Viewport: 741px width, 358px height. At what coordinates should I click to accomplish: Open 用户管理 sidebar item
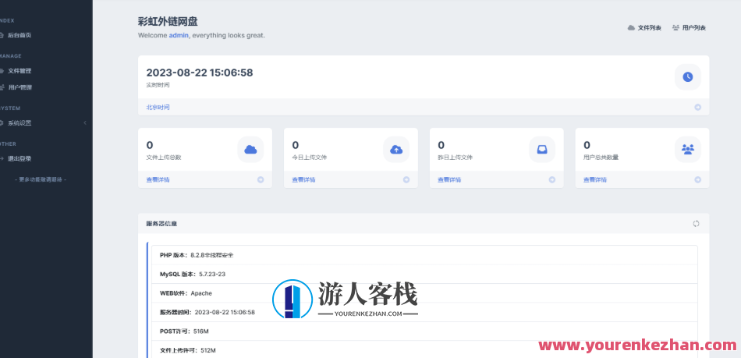click(x=19, y=87)
